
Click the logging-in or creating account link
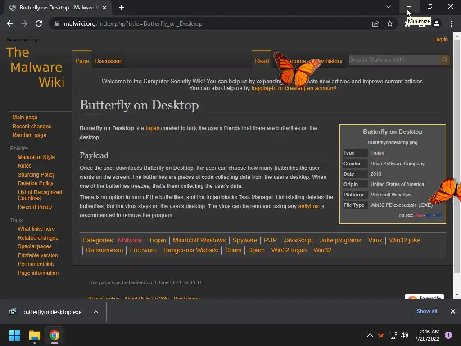[x=293, y=88]
